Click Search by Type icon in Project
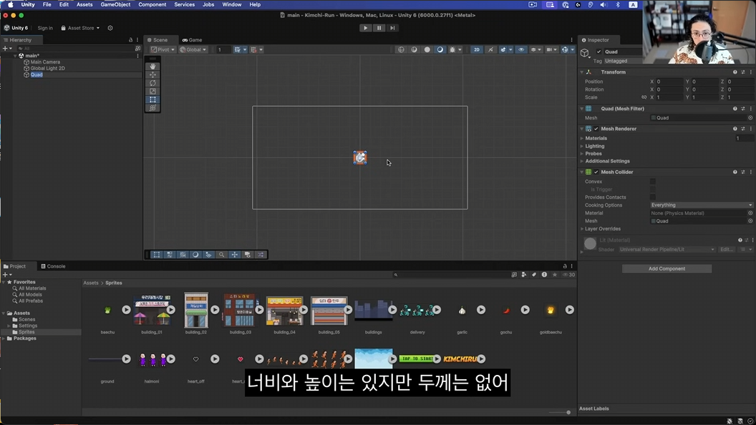 click(524, 275)
